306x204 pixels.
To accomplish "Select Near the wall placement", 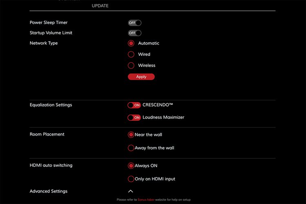I will coord(131,135).
